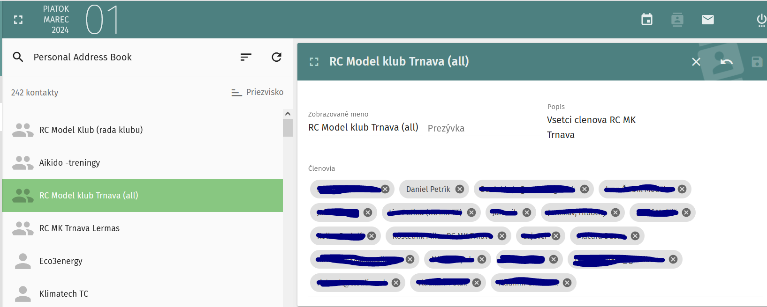Click the undo changes arrow icon
Image resolution: width=767 pixels, height=307 pixels.
726,62
